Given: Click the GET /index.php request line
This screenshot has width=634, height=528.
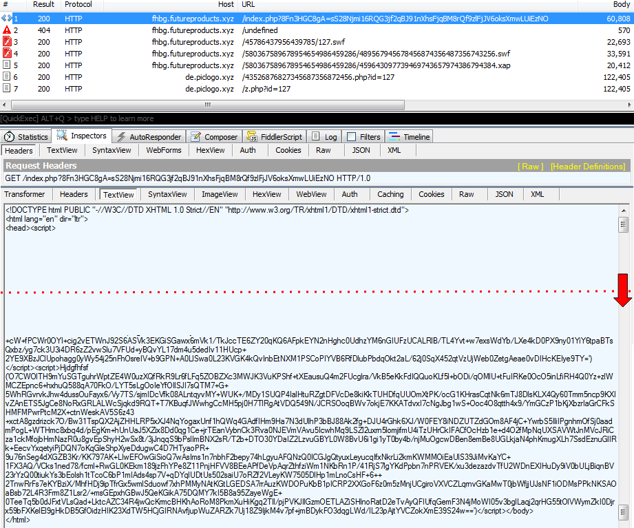Looking at the screenshot, I should point(188,178).
